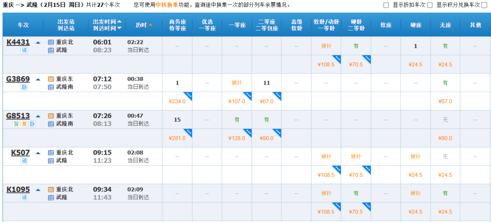Screen dimensions: 491x222
Task: Click the 铺 sleeper tag under K4431
Action: 25,50
